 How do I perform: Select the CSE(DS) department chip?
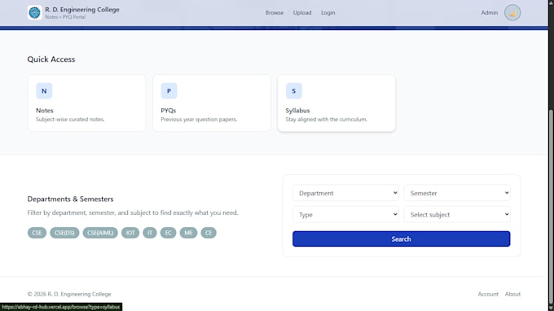point(64,233)
